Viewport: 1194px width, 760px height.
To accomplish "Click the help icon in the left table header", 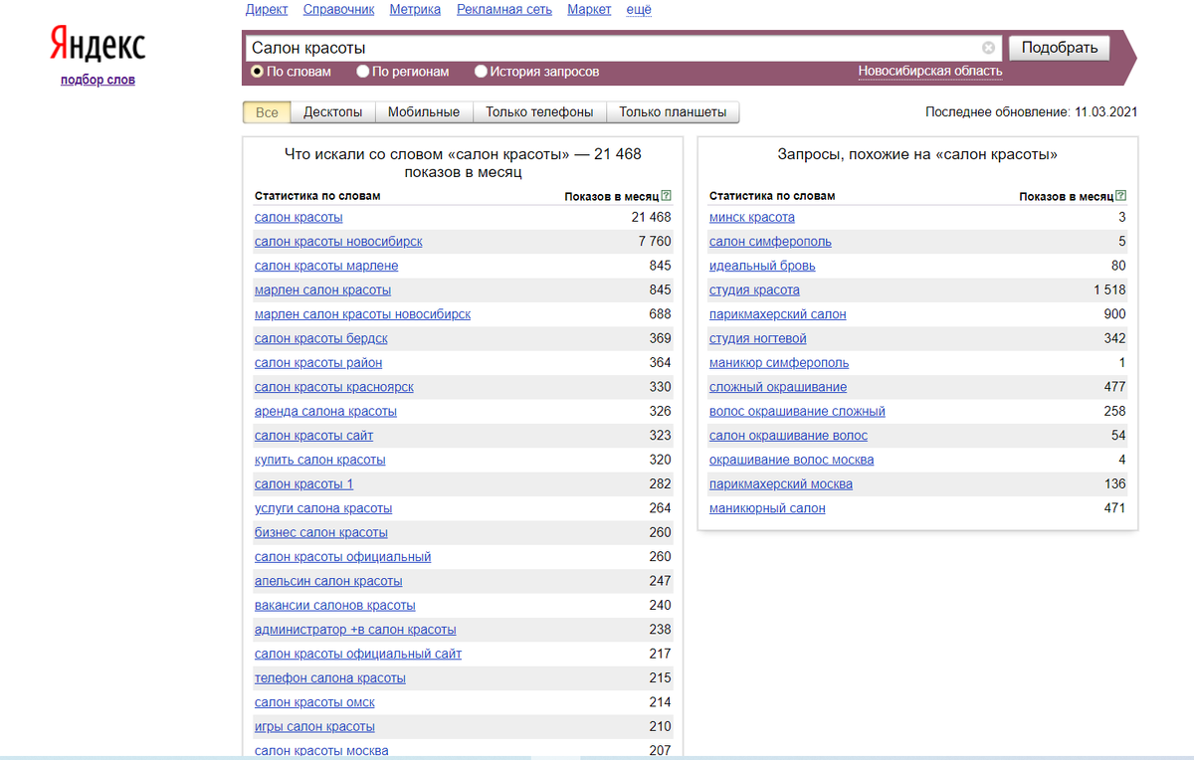I will pos(666,196).
